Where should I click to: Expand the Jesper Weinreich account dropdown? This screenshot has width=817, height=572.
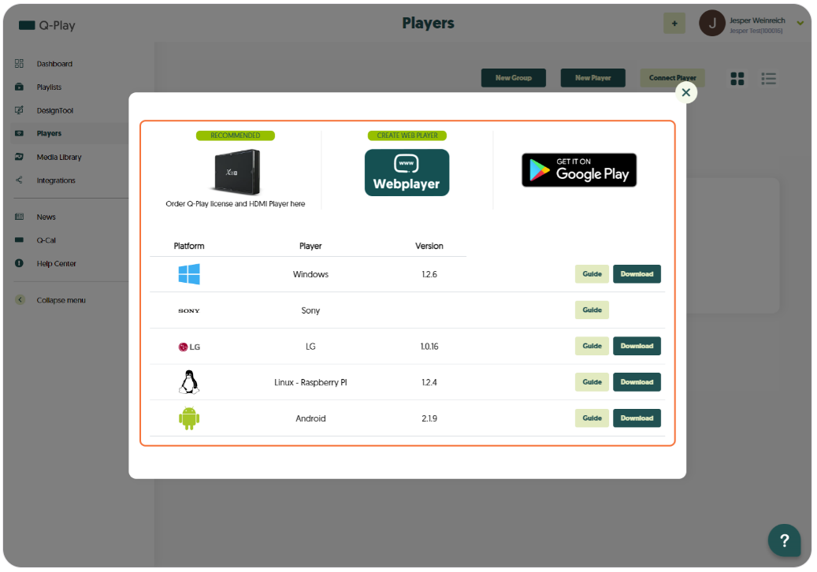coord(800,23)
